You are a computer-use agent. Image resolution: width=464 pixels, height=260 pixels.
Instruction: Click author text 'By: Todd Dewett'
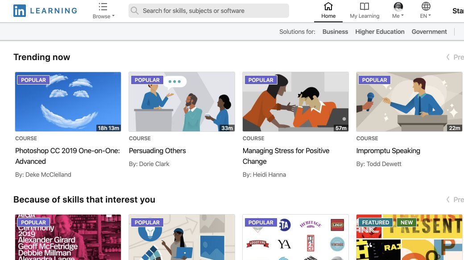(x=379, y=164)
